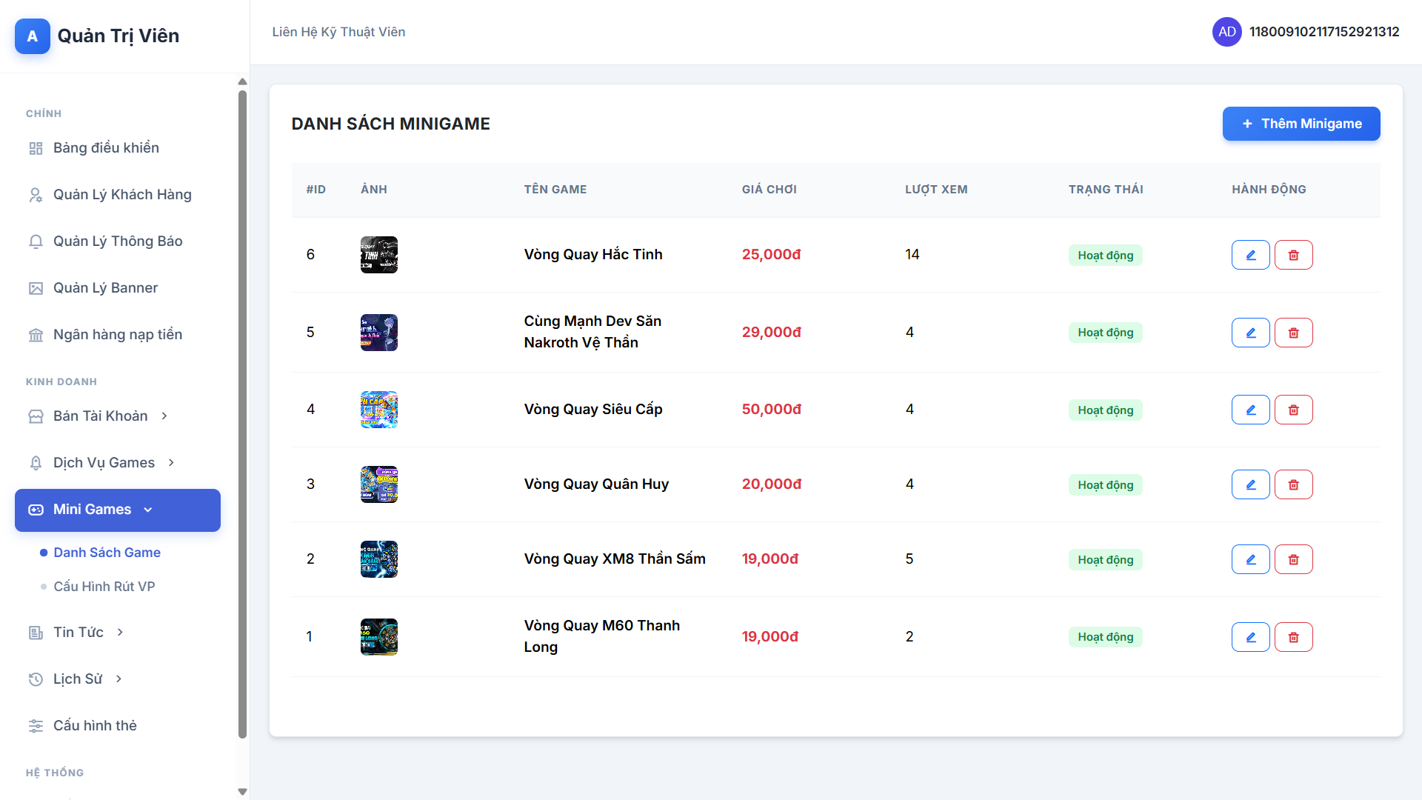Click edit icon for Vòng Quay Quân Huy
Viewport: 1422px width, 800px height.
pos(1250,484)
